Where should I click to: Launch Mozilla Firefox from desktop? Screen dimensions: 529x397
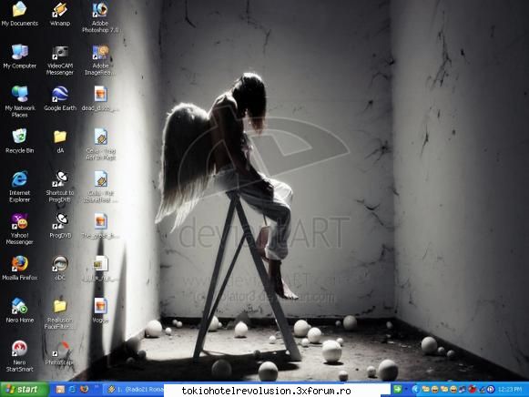(x=19, y=268)
